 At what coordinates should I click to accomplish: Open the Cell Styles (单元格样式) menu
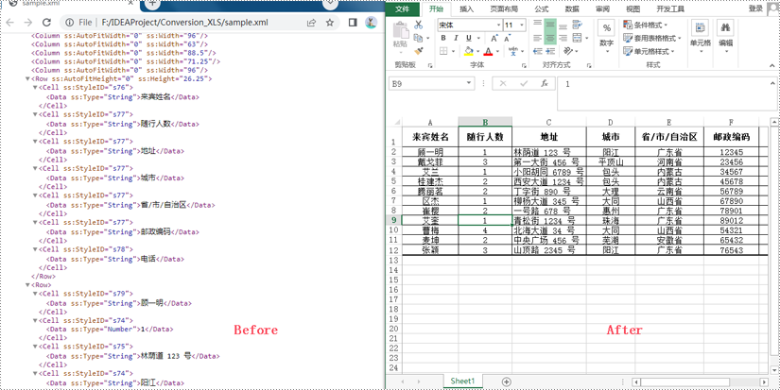pos(650,51)
